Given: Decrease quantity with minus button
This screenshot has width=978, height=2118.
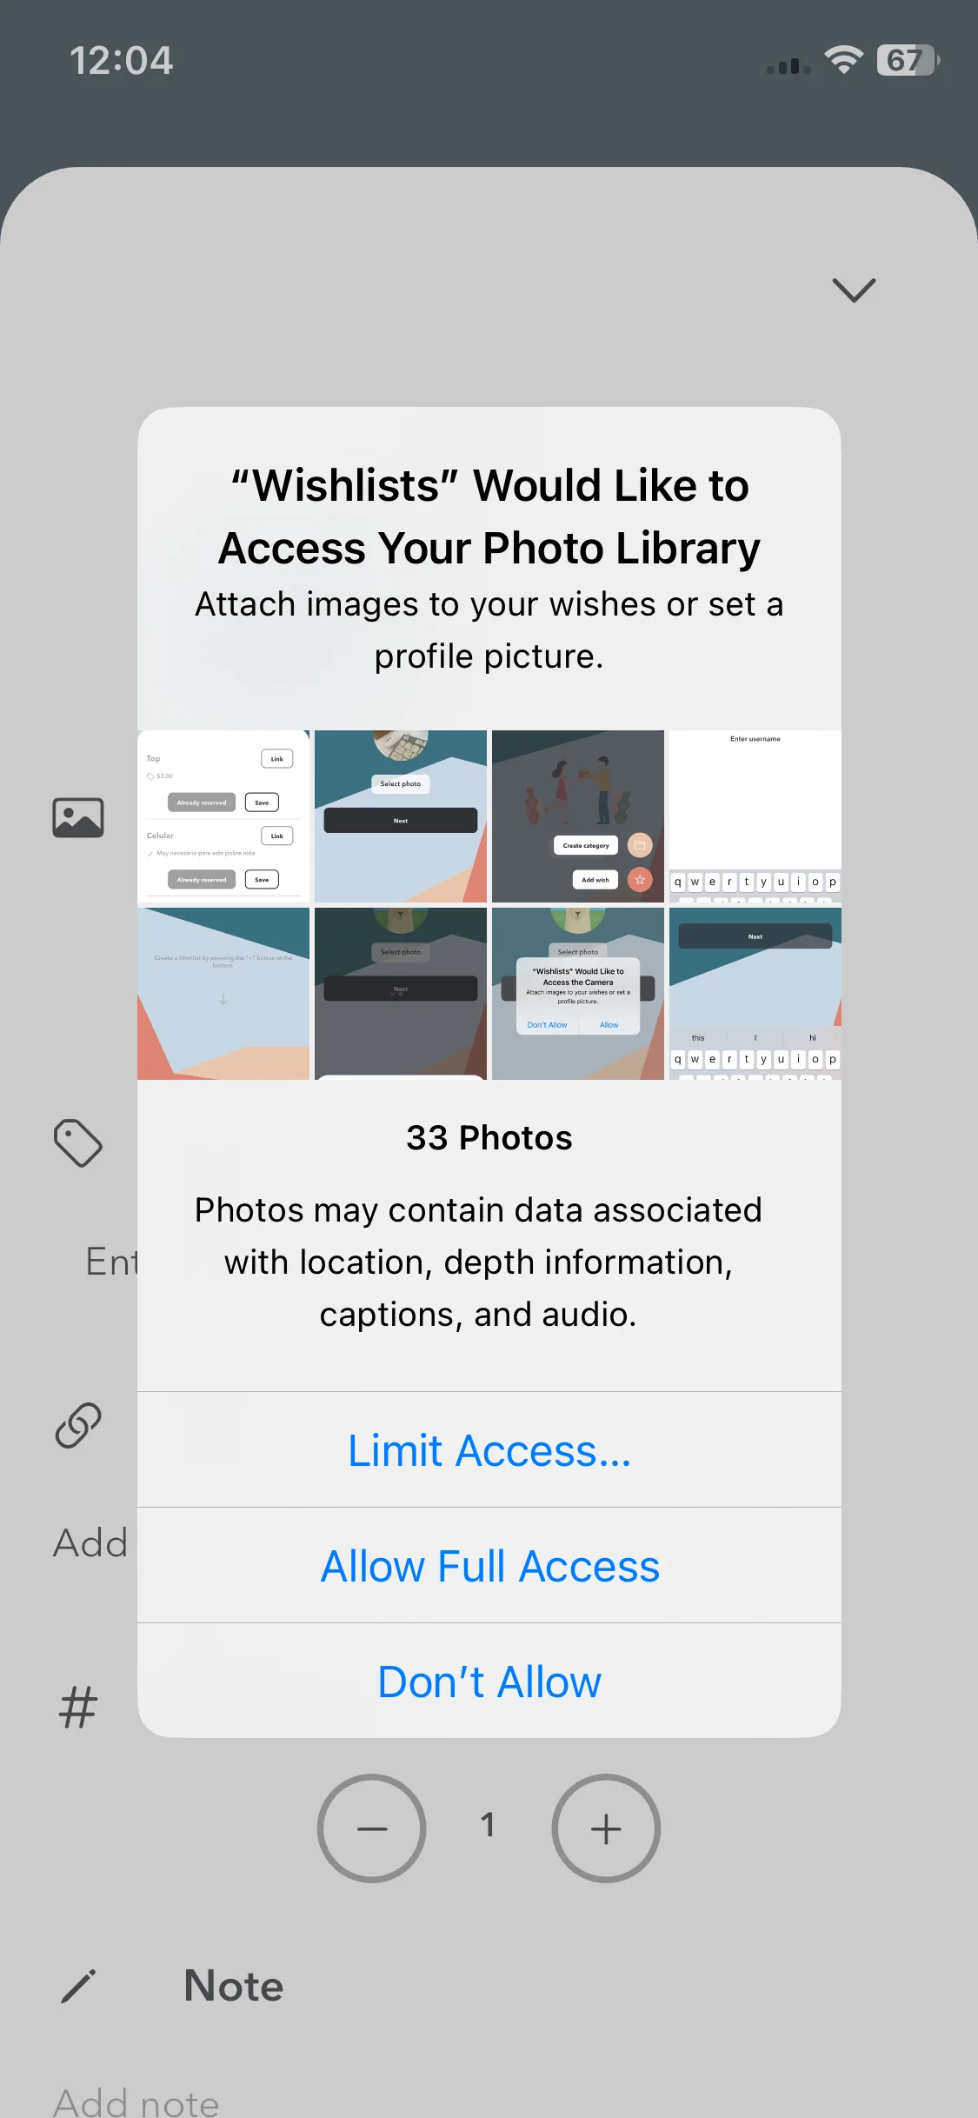Looking at the screenshot, I should coord(372,1828).
